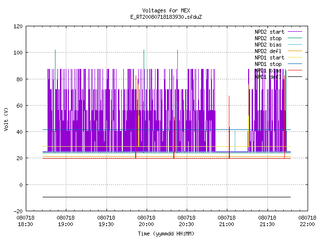The width and height of the screenshot is (317, 238).
Task: Click the 100 y-axis tick label
Action: [18, 53]
